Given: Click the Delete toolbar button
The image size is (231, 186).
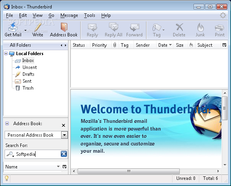Looking at the screenshot, I should [179, 30].
